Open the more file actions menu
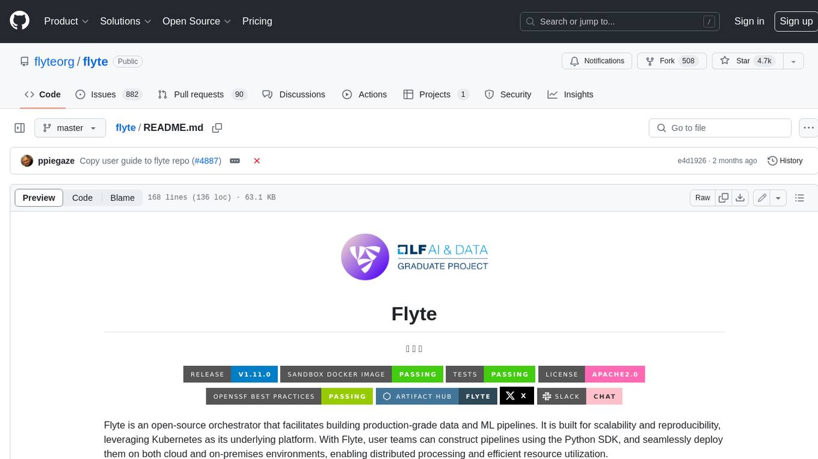Screen dimensions: 818x459 coord(808,128)
